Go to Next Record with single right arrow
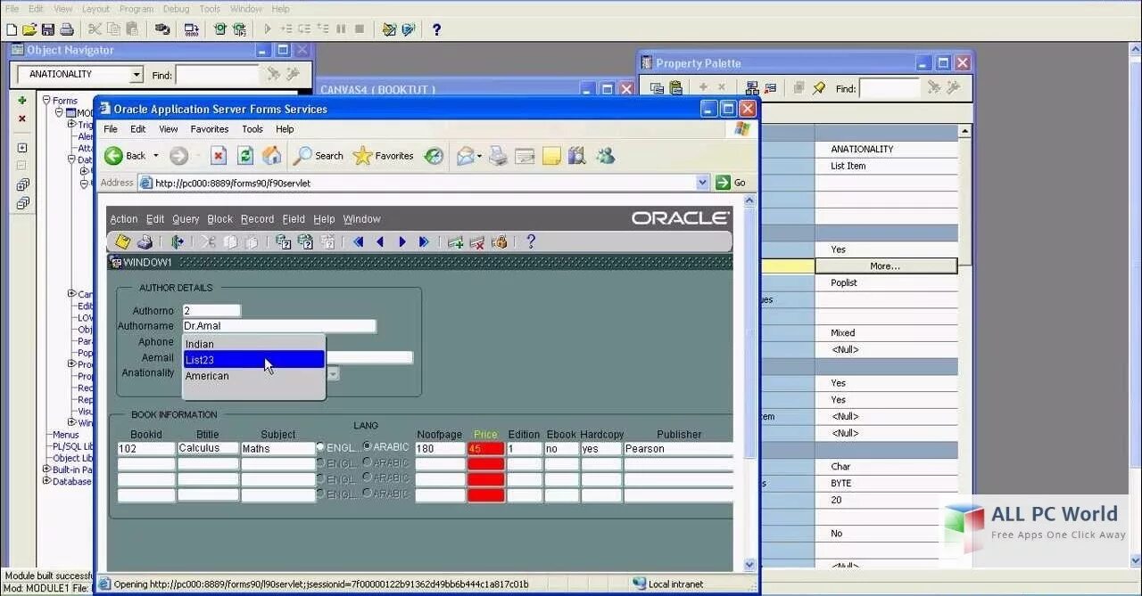1142x596 pixels. pyautogui.click(x=402, y=241)
